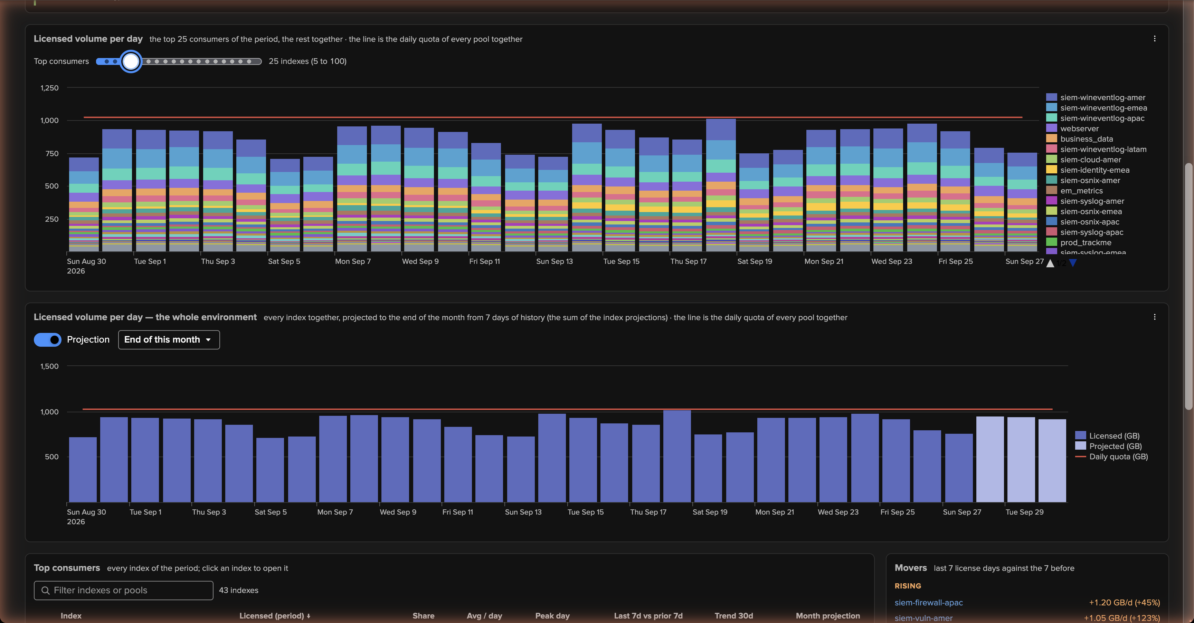
Task: Open the top-consumers chart kebab menu
Action: 1154,39
